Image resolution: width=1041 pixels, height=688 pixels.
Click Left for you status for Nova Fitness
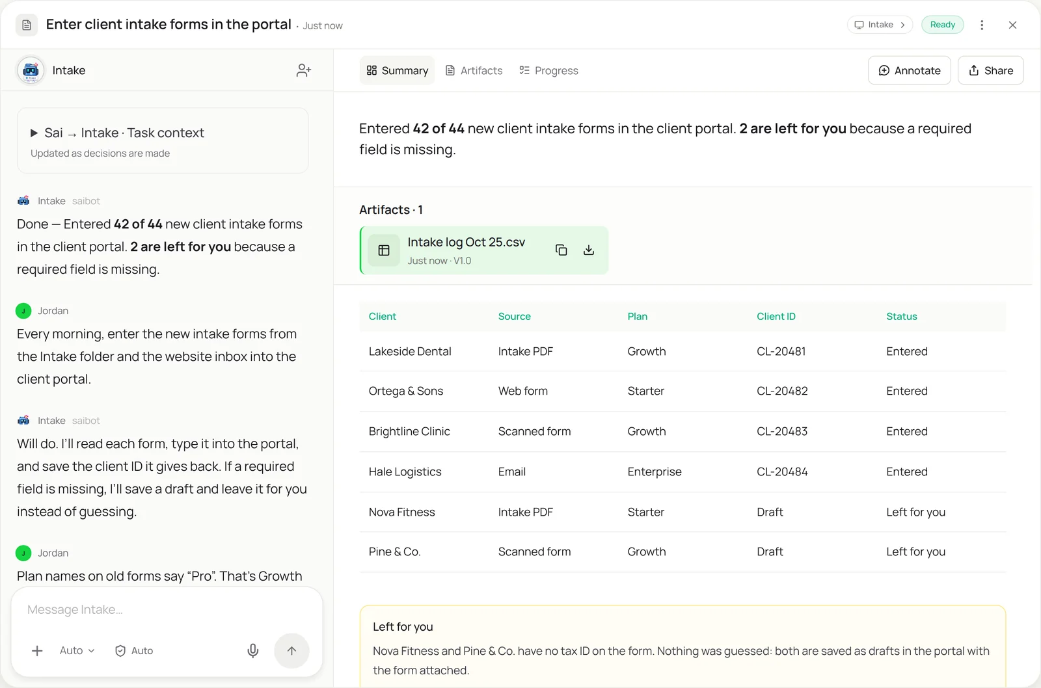coord(916,512)
